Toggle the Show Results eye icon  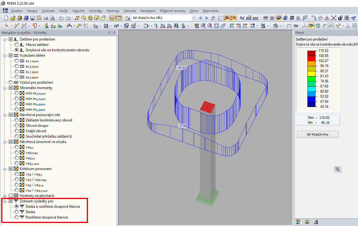227,18
